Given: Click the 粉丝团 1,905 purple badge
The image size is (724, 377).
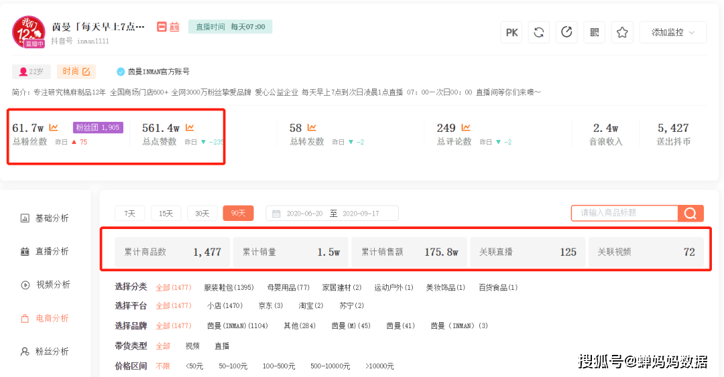Looking at the screenshot, I should tap(98, 127).
